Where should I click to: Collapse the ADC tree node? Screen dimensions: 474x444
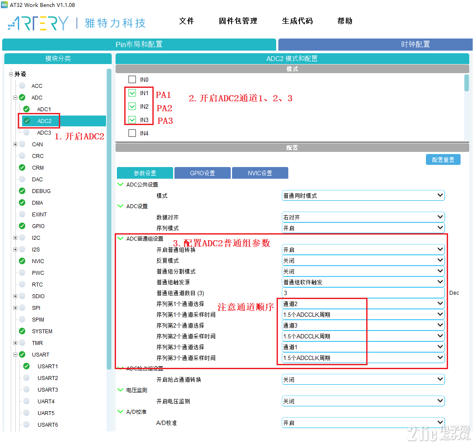tap(16, 98)
